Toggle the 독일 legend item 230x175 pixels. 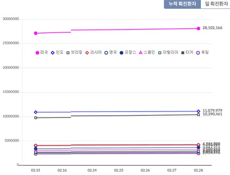pyautogui.click(x=202, y=52)
